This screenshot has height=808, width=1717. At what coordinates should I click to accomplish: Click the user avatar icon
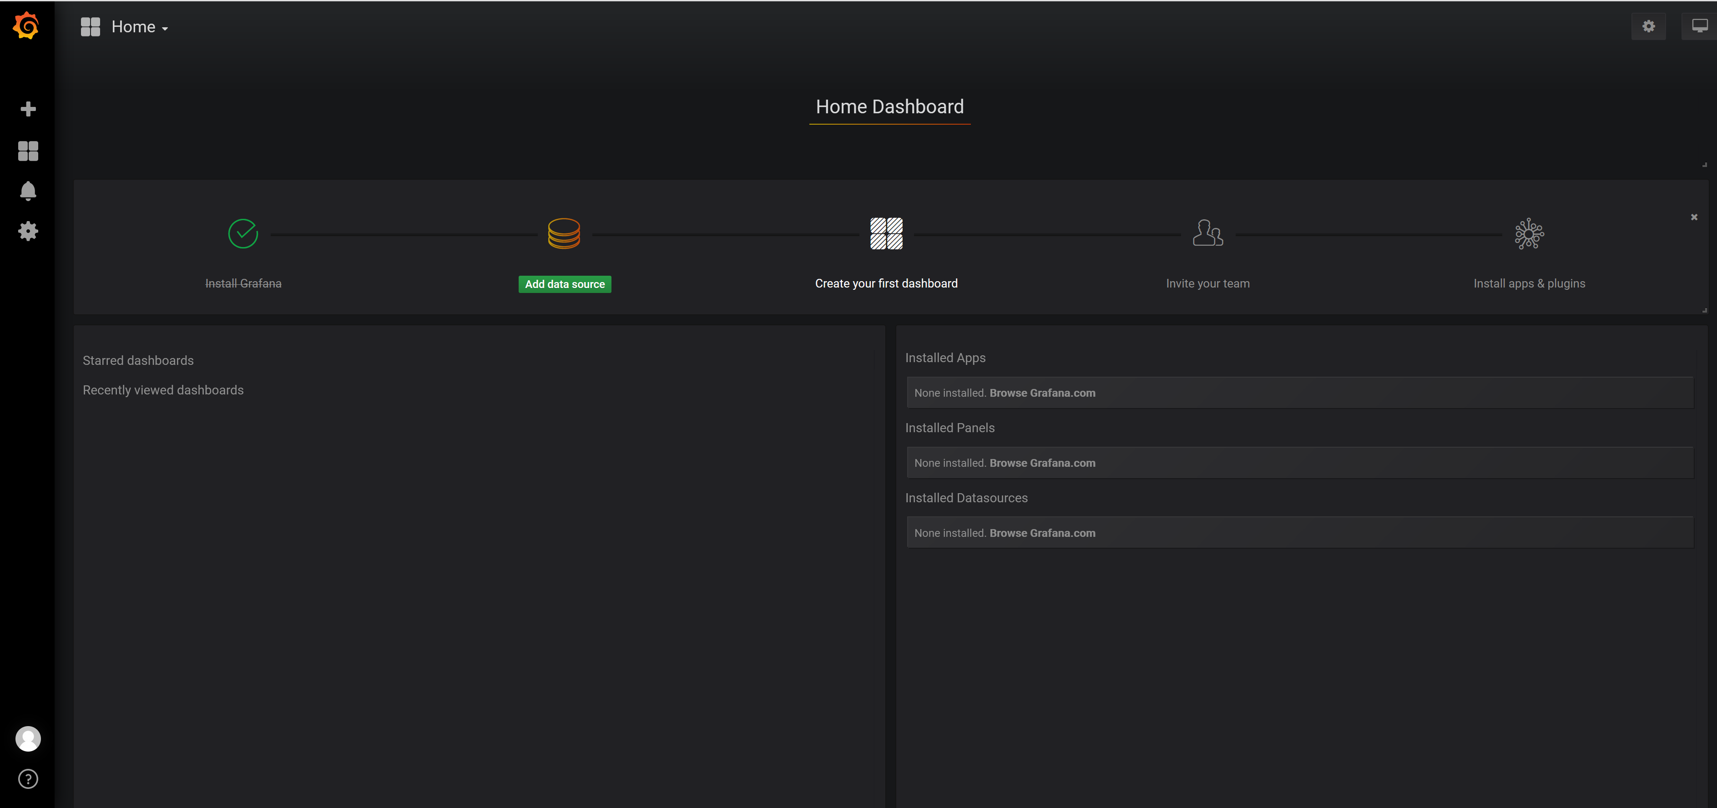pyautogui.click(x=28, y=739)
